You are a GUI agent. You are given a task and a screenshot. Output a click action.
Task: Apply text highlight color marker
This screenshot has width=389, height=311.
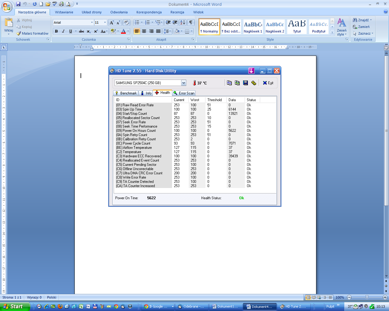point(113,31)
